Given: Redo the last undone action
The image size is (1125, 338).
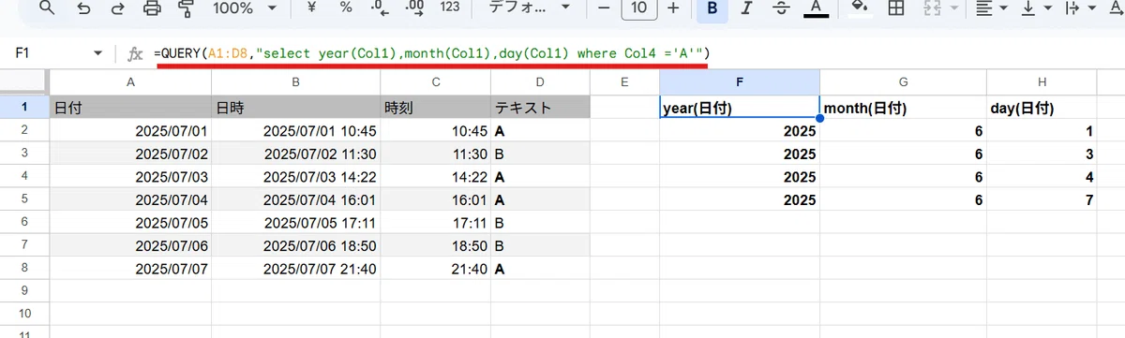Looking at the screenshot, I should pyautogui.click(x=117, y=8).
